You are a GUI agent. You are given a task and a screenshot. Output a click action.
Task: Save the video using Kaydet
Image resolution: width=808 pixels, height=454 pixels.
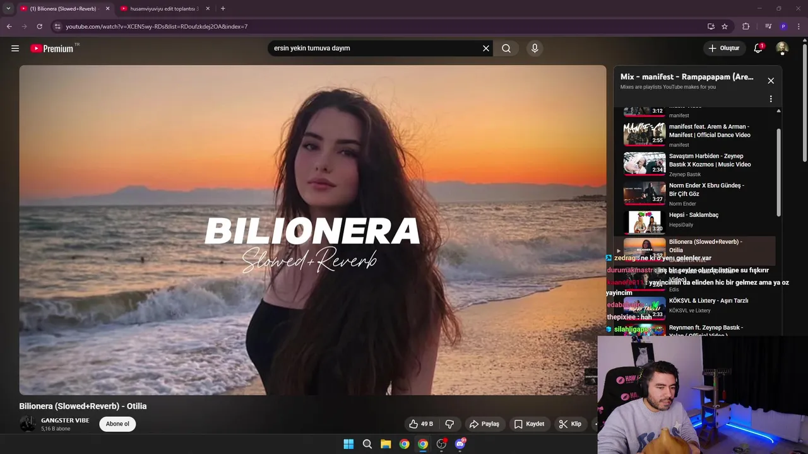click(529, 424)
